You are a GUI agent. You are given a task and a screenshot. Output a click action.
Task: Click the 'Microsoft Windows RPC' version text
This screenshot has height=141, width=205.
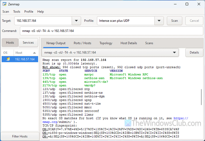[129, 74]
